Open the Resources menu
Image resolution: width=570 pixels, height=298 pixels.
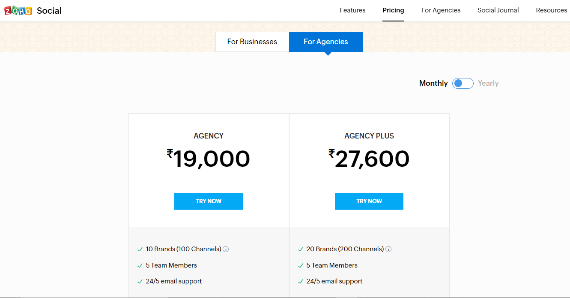pos(551,10)
